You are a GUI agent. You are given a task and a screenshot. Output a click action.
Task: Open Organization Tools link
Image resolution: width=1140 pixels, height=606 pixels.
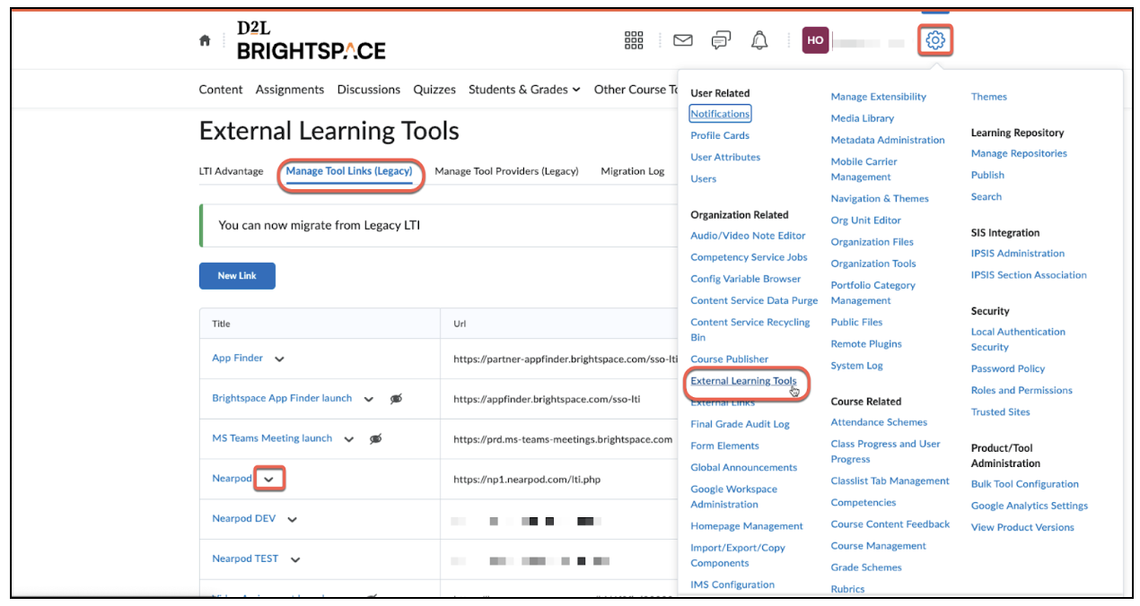coord(873,264)
